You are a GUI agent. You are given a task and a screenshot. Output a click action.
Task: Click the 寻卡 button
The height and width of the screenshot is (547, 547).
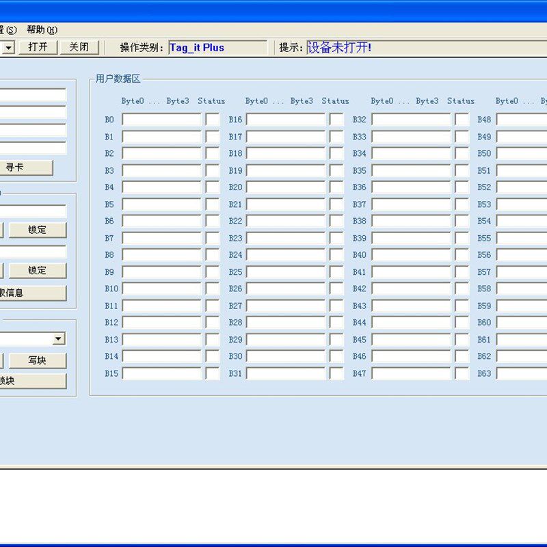[x=25, y=168]
